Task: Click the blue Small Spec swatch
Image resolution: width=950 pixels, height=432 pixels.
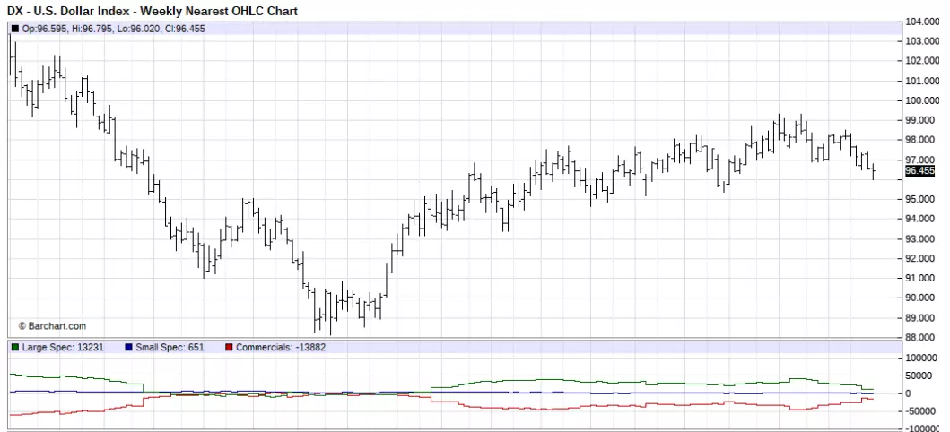Action: coord(128,347)
